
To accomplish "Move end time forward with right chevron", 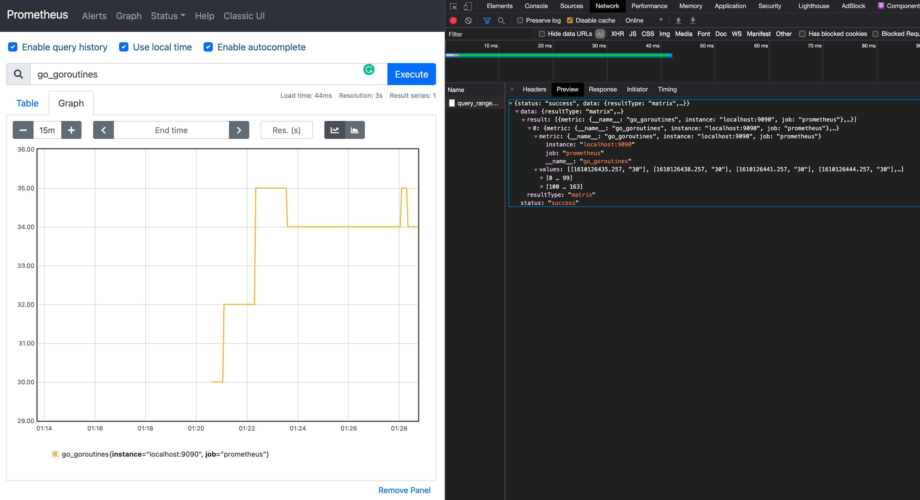I will [239, 130].
